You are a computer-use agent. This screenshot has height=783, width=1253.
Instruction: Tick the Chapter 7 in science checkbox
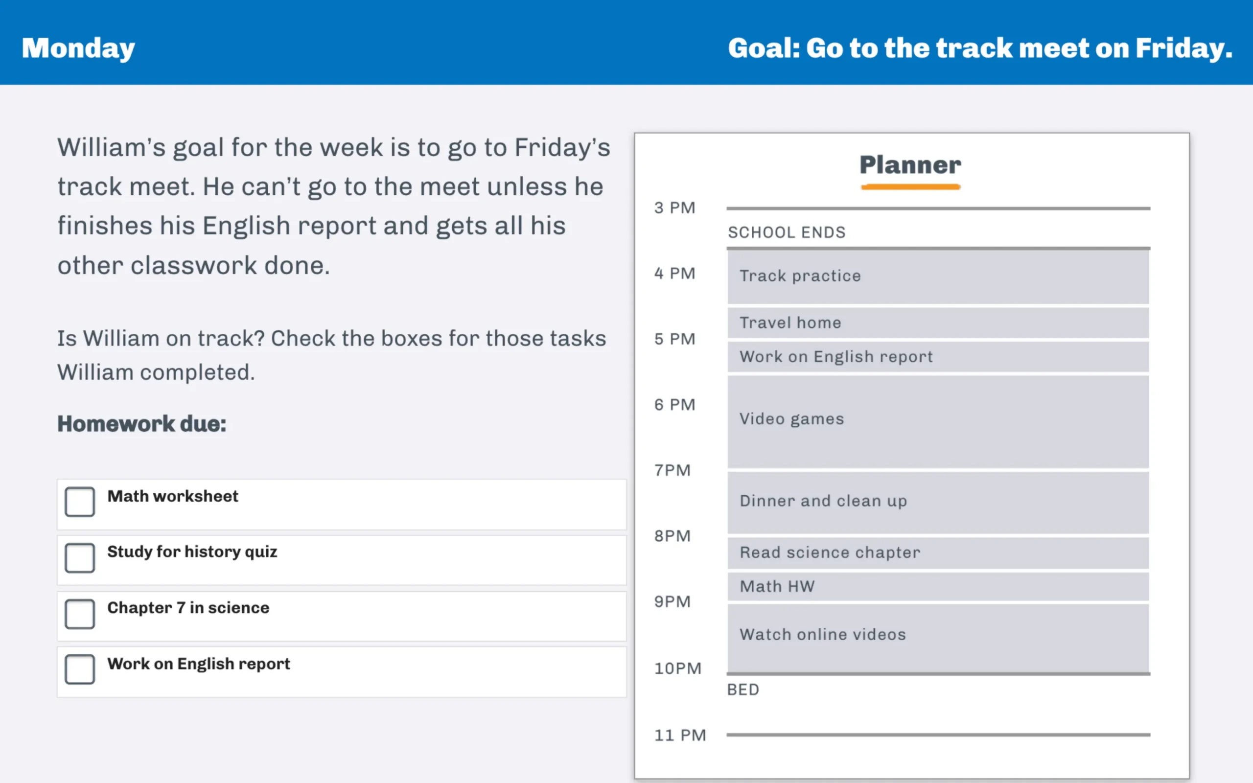[x=80, y=614]
